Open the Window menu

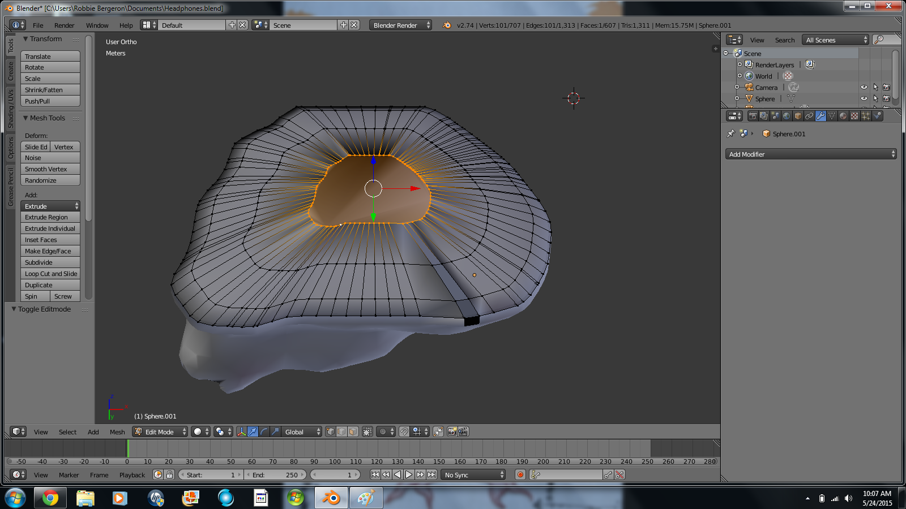97,25
